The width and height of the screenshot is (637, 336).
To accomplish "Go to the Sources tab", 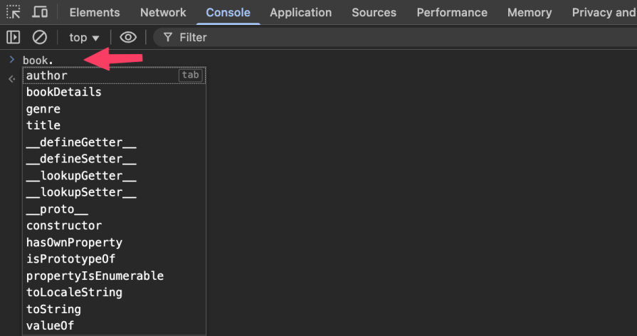I will coord(374,13).
